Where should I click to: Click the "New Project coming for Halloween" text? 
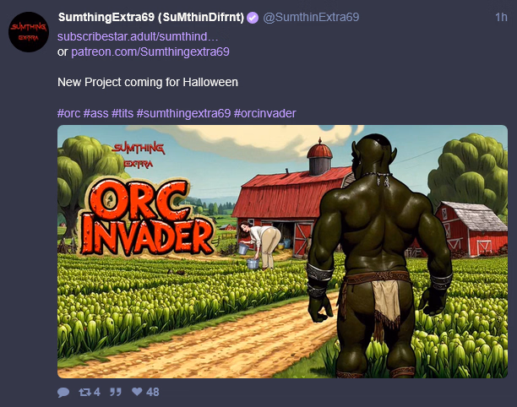148,82
